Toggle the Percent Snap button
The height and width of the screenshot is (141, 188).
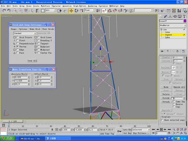tap(115, 11)
